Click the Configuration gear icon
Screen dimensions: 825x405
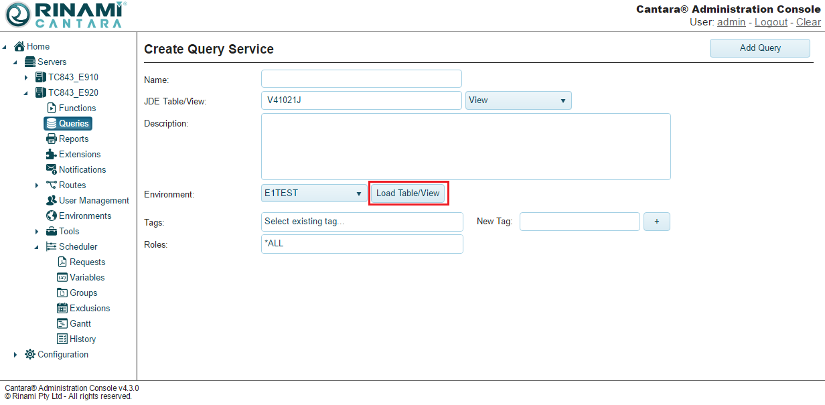[30, 354]
